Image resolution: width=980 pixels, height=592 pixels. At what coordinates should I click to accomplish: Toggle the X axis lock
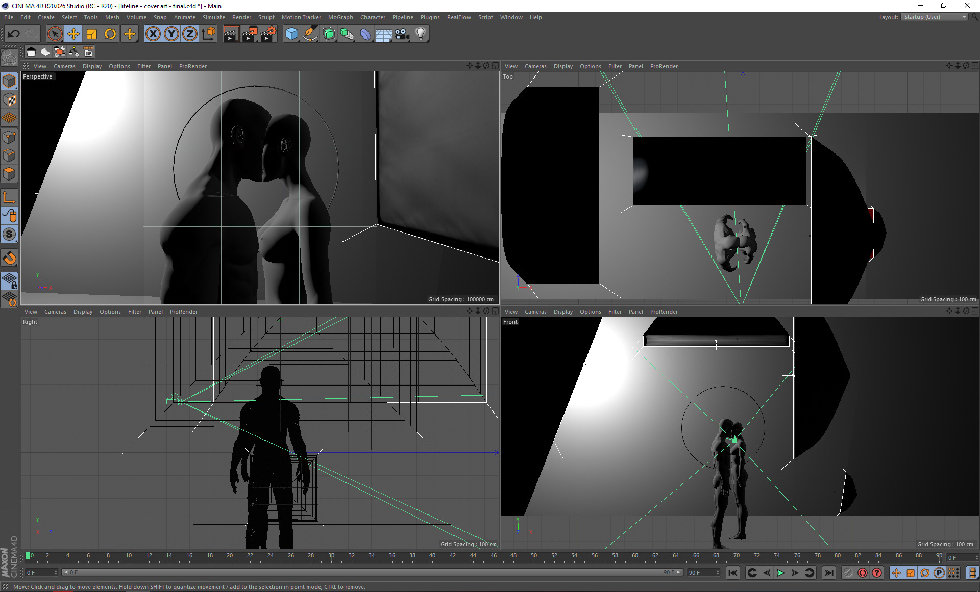pyautogui.click(x=153, y=34)
